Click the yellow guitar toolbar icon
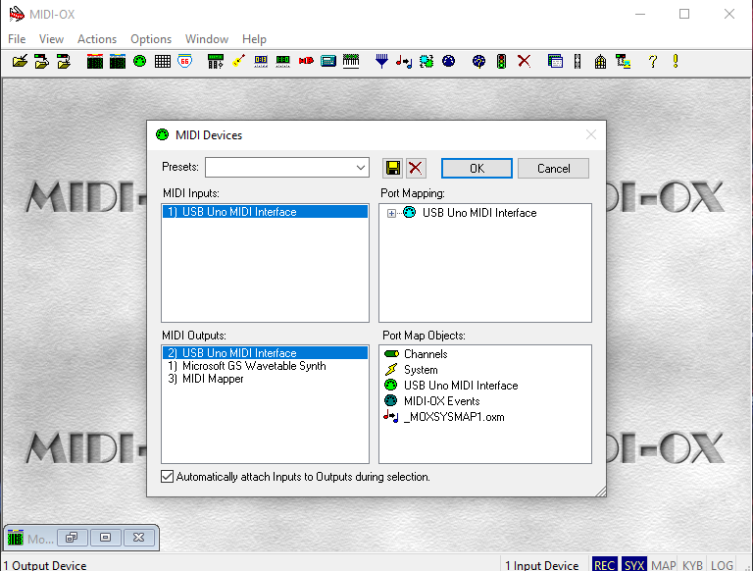This screenshot has height=571, width=753. pyautogui.click(x=238, y=62)
